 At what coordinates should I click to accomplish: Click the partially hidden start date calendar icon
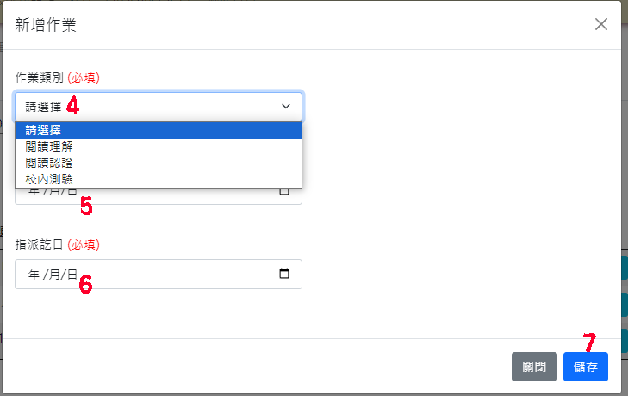[x=284, y=191]
